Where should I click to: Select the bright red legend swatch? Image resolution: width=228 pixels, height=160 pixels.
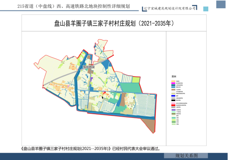(173, 105)
